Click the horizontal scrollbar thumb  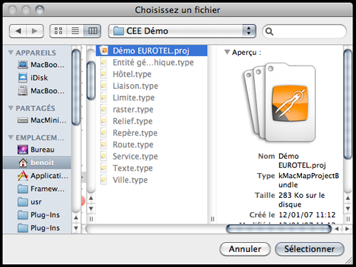click(278, 229)
